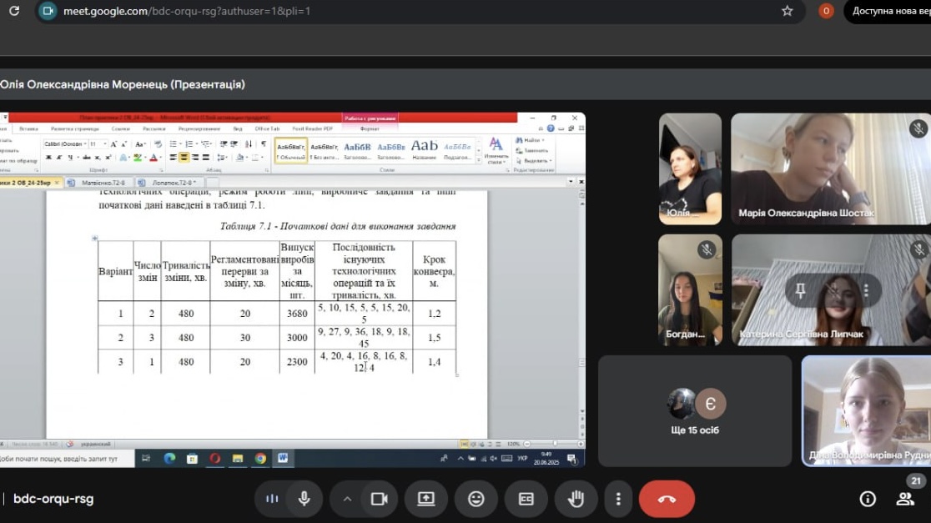The height and width of the screenshot is (523, 931).
Task: Pin Катерина Сергіївна Липчак's video tile
Action: (800, 290)
